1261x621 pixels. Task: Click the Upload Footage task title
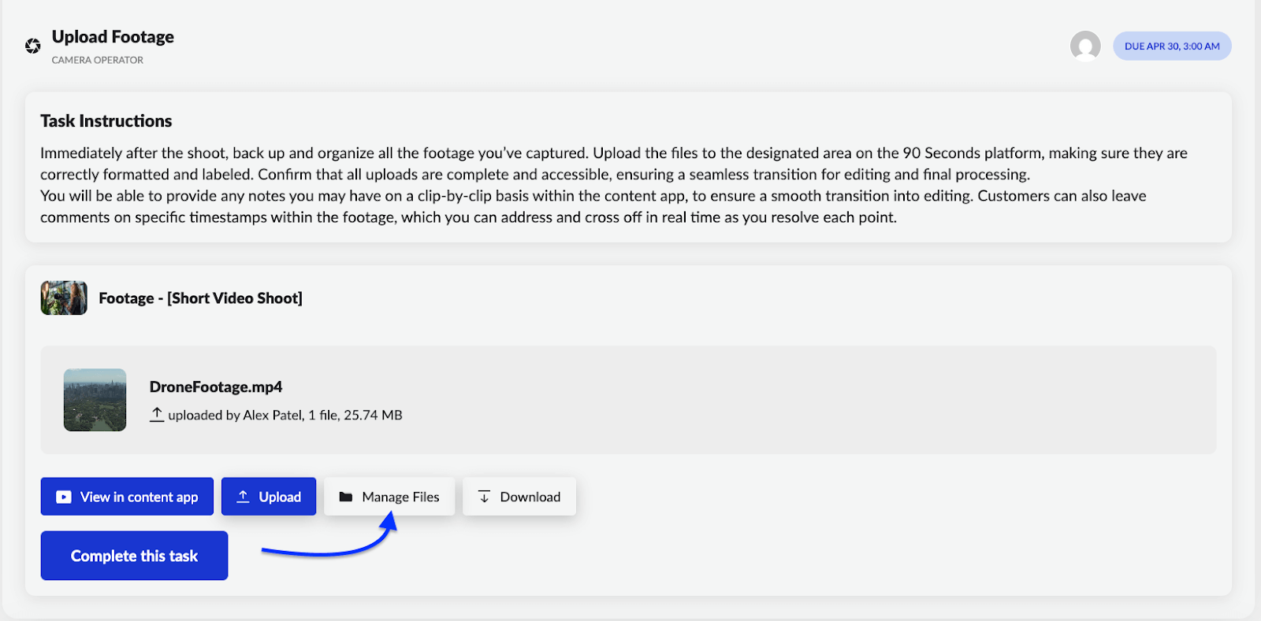[113, 37]
